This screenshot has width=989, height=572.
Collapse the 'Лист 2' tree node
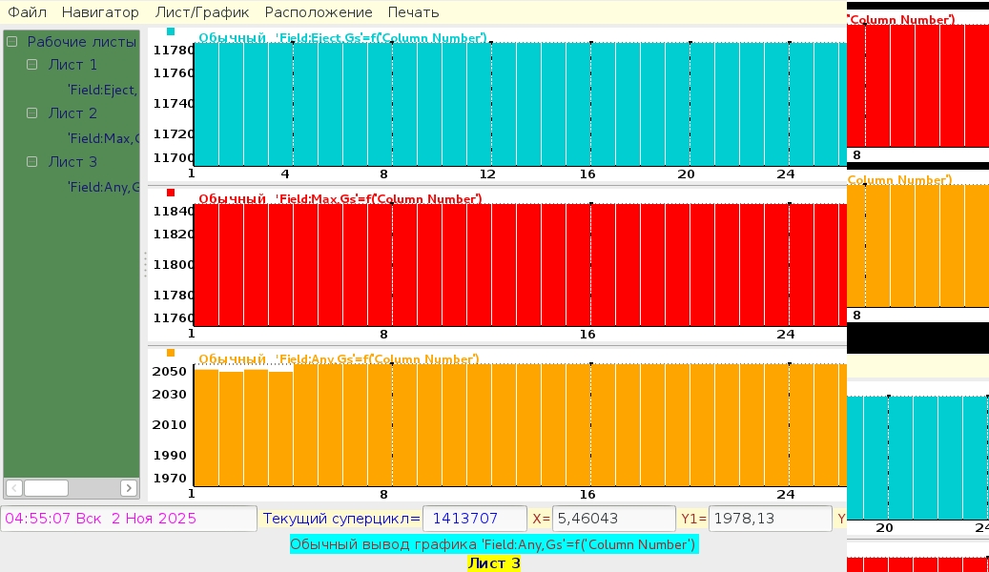(x=32, y=113)
